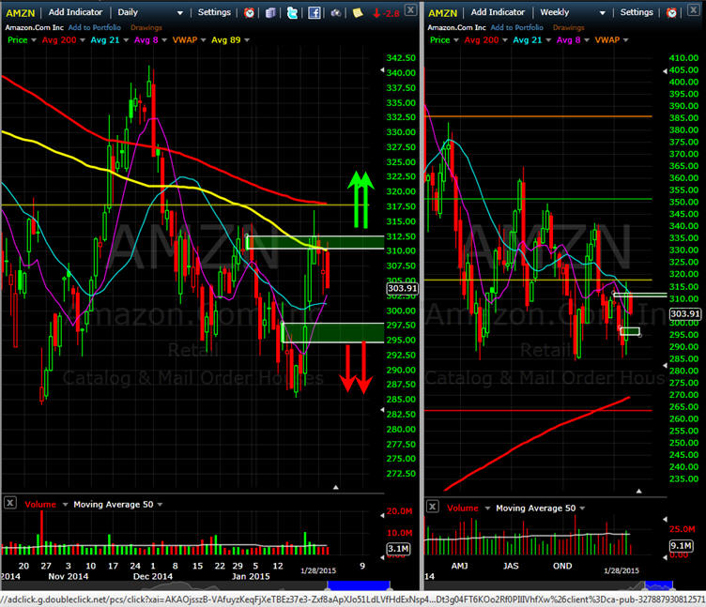The width and height of the screenshot is (706, 607).
Task: Click the AMZN ticker symbol on the Daily chart
Action: pos(20,12)
